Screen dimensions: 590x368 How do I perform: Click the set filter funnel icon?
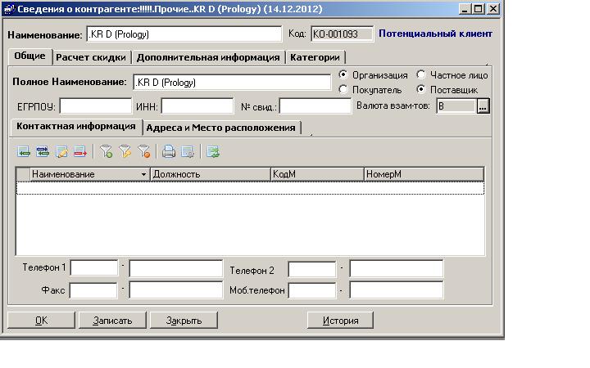[106, 151]
